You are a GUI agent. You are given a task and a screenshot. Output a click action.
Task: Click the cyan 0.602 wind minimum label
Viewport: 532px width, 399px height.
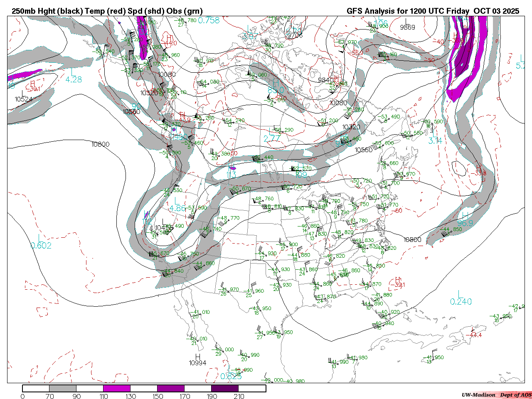pyautogui.click(x=41, y=246)
